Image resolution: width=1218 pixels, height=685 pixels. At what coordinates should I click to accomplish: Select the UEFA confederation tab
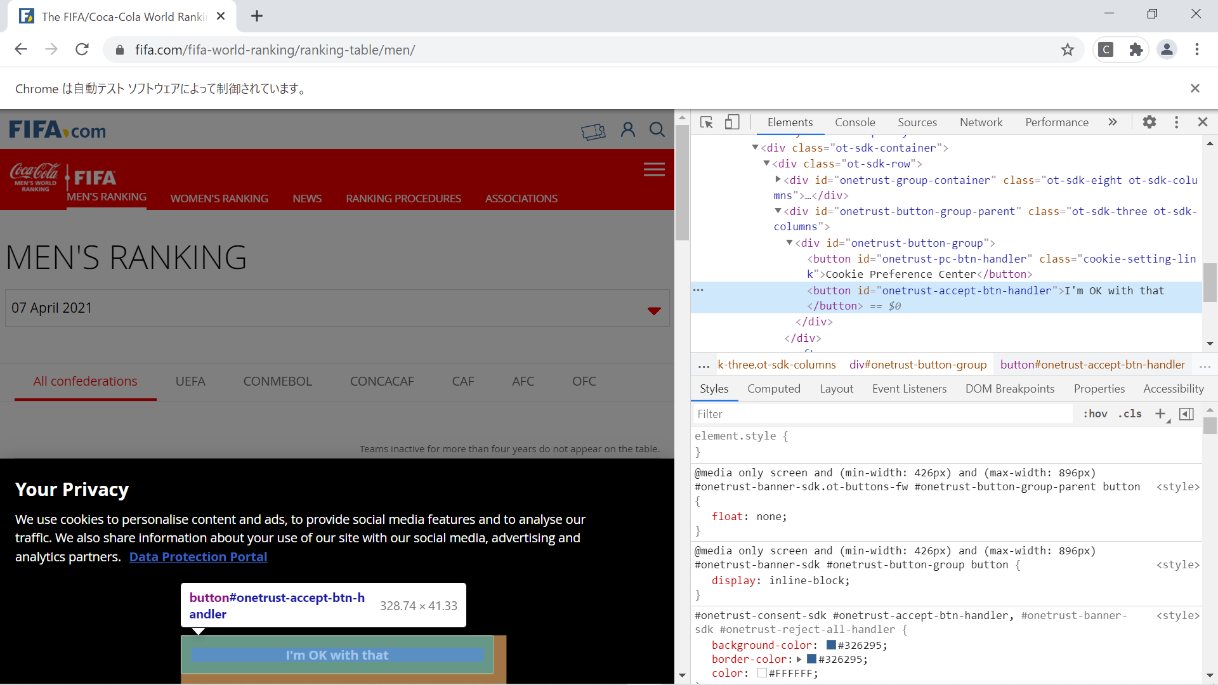tap(190, 381)
